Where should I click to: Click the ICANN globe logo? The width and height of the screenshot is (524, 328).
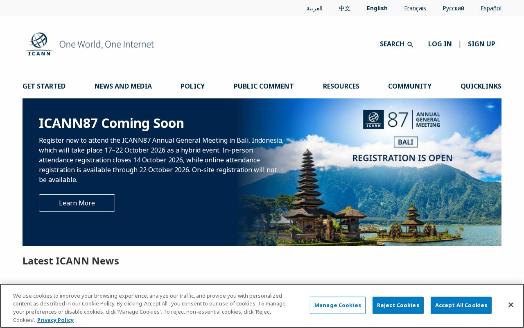39,44
